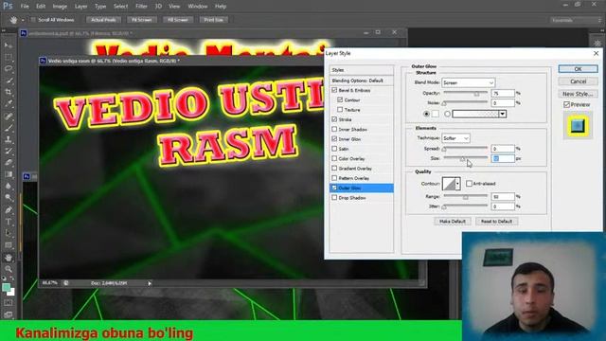Open the Type menu
Viewport: 606px width, 341px height.
point(100,7)
